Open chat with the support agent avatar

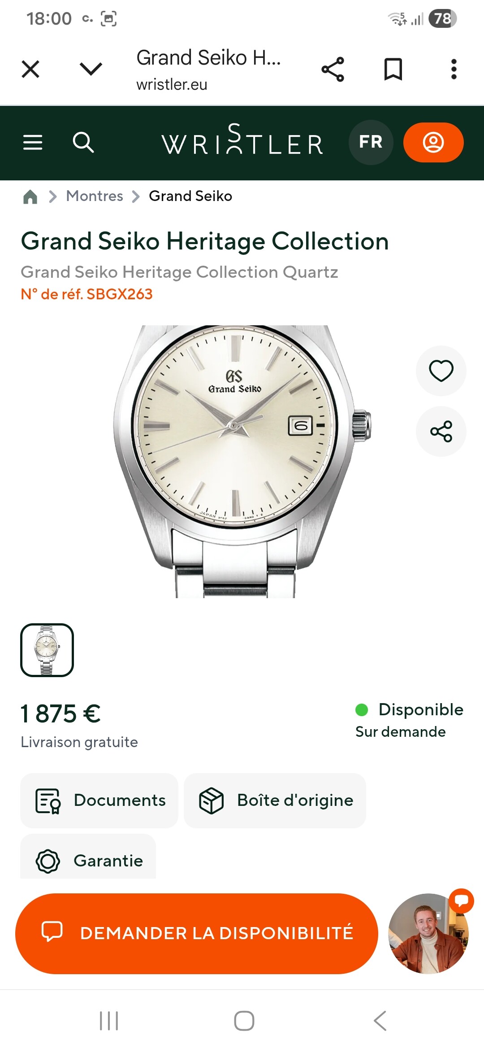point(429,933)
